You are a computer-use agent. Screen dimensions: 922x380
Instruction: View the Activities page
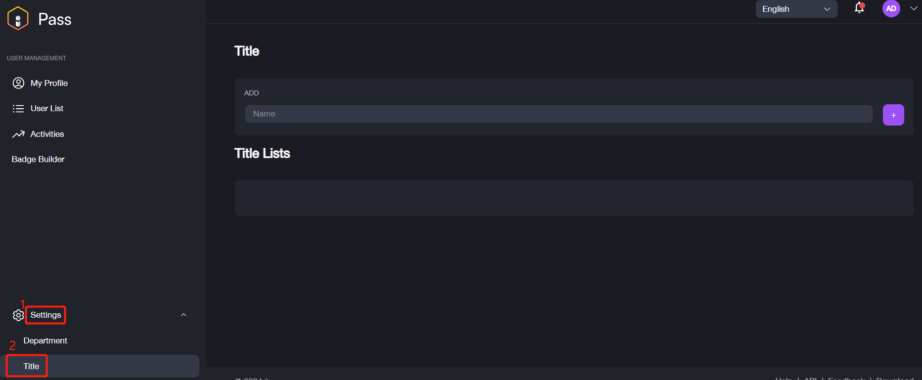pos(47,134)
